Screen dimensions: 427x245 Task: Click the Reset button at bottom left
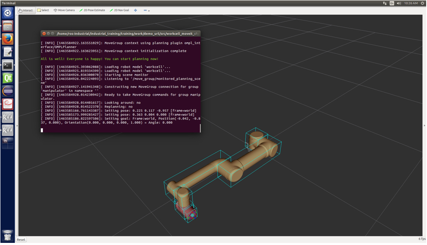(x=21, y=239)
